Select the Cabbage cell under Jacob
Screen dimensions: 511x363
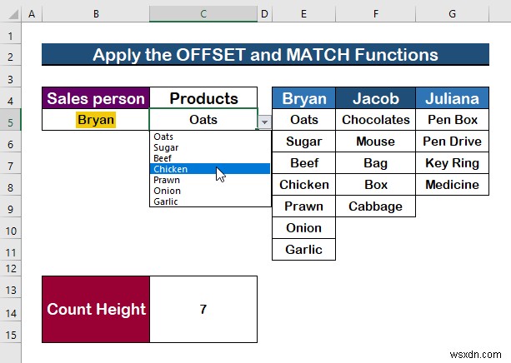click(376, 206)
